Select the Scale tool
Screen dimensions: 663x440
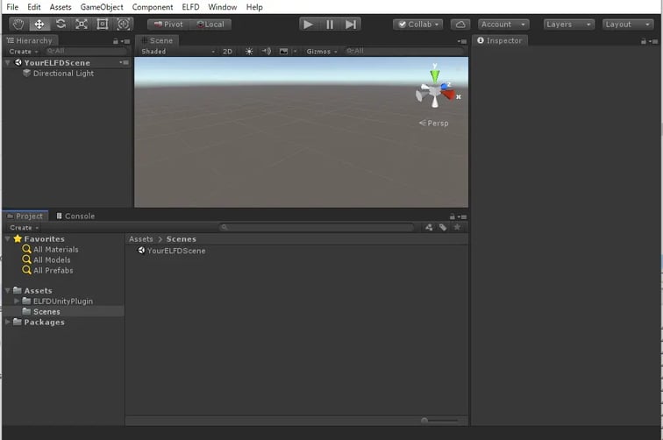click(81, 25)
